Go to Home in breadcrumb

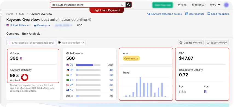10,14
